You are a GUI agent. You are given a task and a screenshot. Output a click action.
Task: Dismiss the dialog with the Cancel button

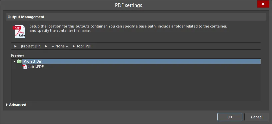point(257,117)
